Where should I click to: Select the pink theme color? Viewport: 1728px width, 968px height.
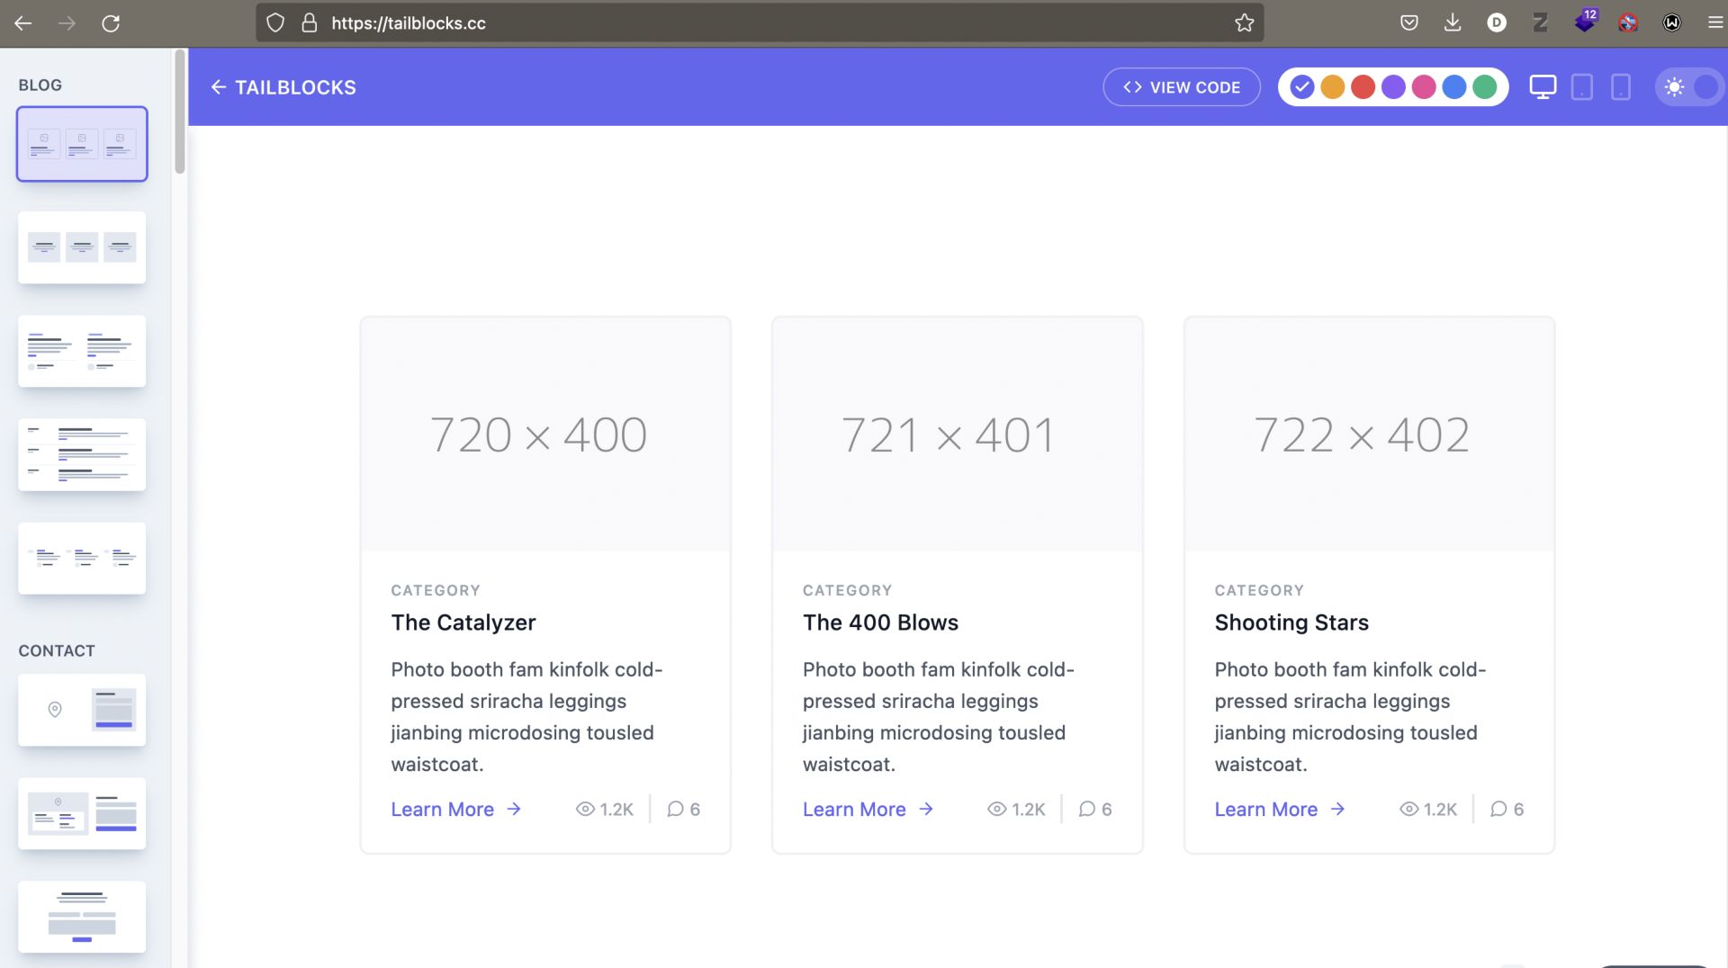[x=1424, y=87]
